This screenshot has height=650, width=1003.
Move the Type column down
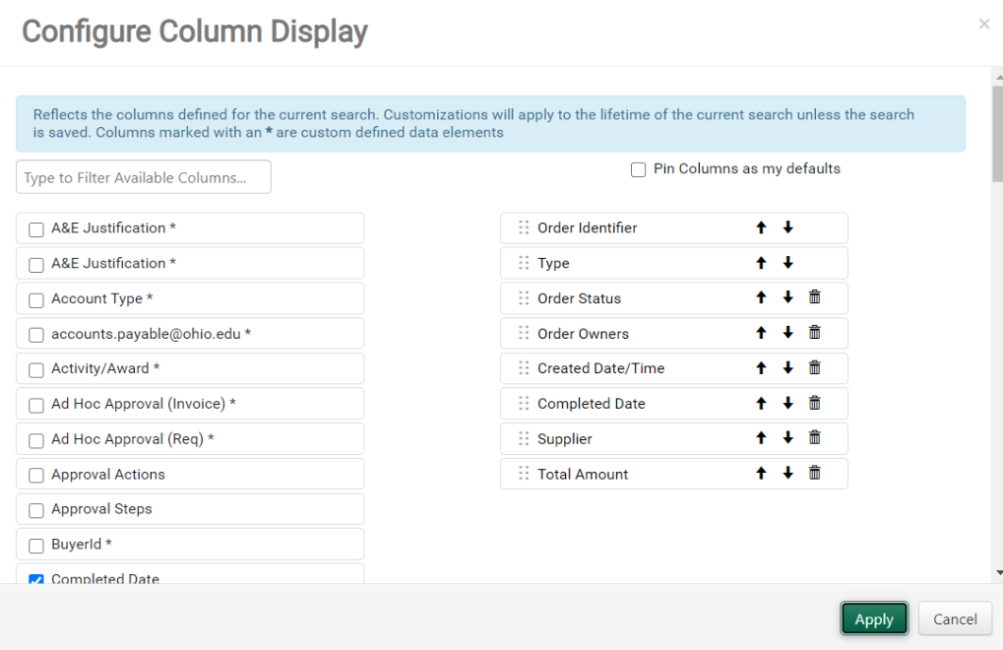[x=787, y=262]
